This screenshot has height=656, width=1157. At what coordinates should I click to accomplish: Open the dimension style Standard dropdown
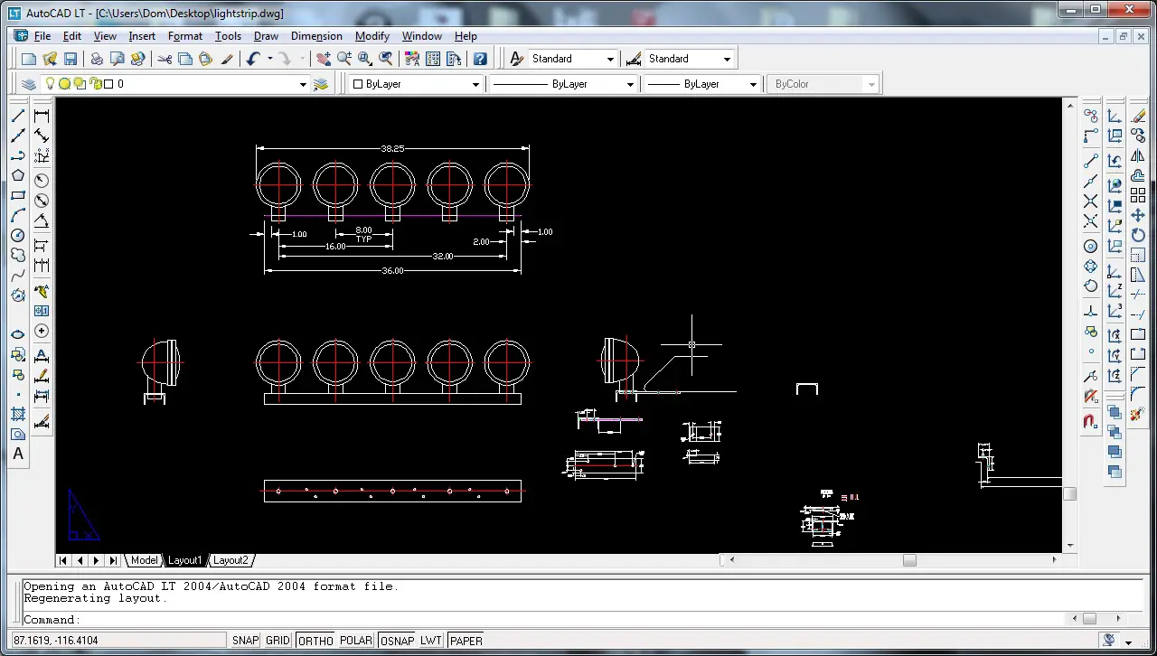pyautogui.click(x=727, y=59)
